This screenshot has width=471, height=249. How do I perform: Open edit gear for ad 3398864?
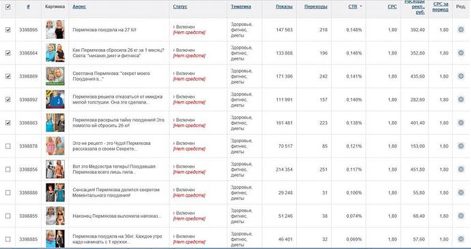coord(461,53)
